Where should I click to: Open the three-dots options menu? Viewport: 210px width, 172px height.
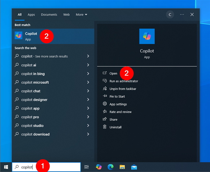[x=182, y=15]
